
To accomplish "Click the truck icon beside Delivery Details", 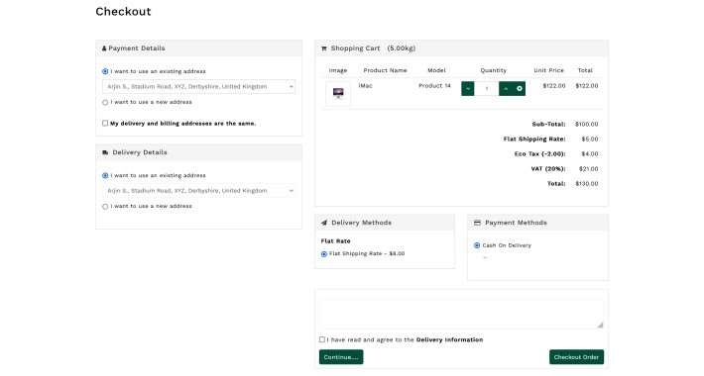I will (105, 152).
